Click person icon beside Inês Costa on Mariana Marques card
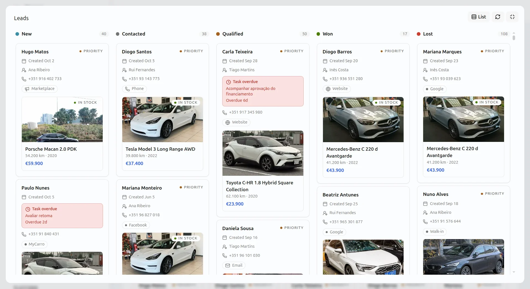Viewport: 530px width, 289px height. [x=425, y=70]
